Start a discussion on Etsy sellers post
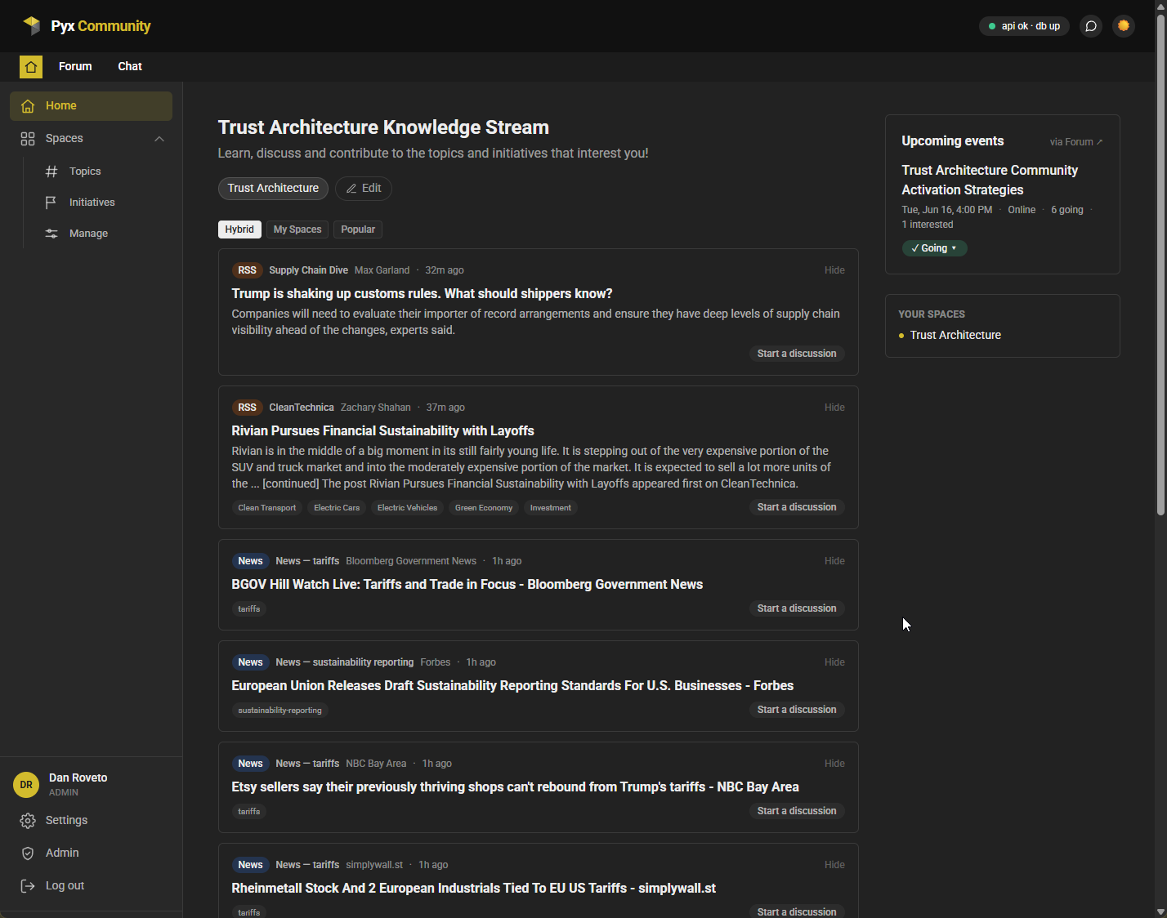This screenshot has width=1167, height=918. tap(797, 811)
